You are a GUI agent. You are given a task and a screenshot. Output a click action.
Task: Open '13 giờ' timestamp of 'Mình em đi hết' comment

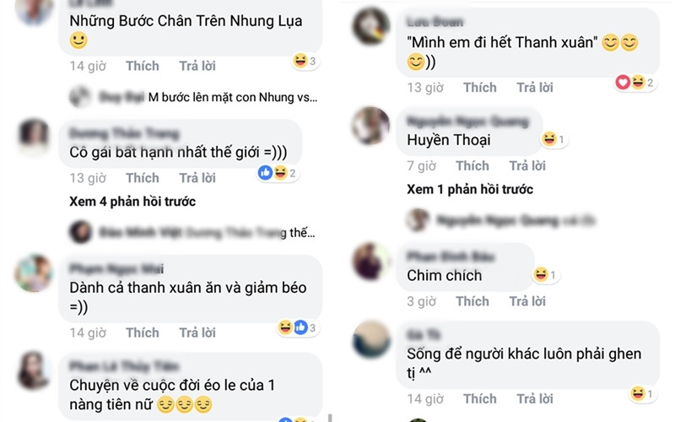click(x=425, y=88)
